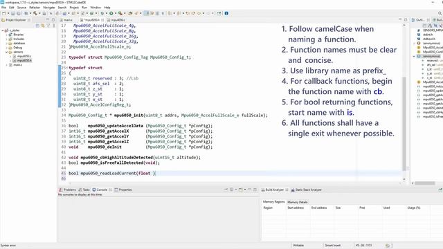The image size is (443, 249).
Task: Click the Outline tab
Action: [420, 20]
